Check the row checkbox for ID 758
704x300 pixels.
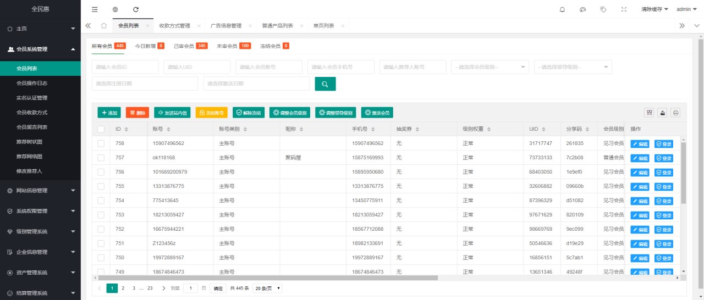tap(101, 143)
